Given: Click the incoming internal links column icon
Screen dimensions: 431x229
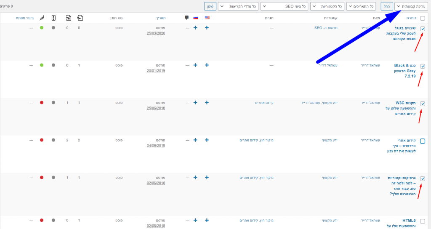Looking at the screenshot, I should tap(69, 18).
